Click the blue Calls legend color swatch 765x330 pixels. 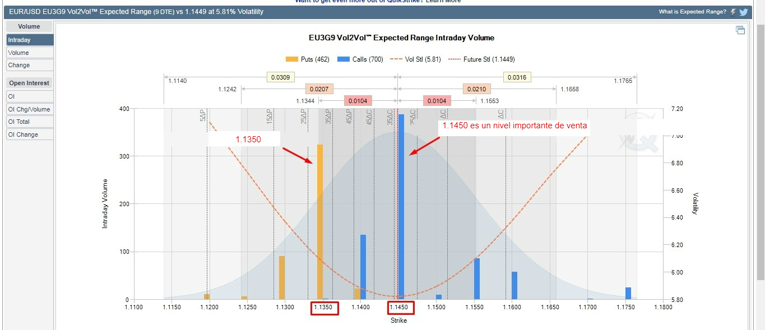point(343,59)
